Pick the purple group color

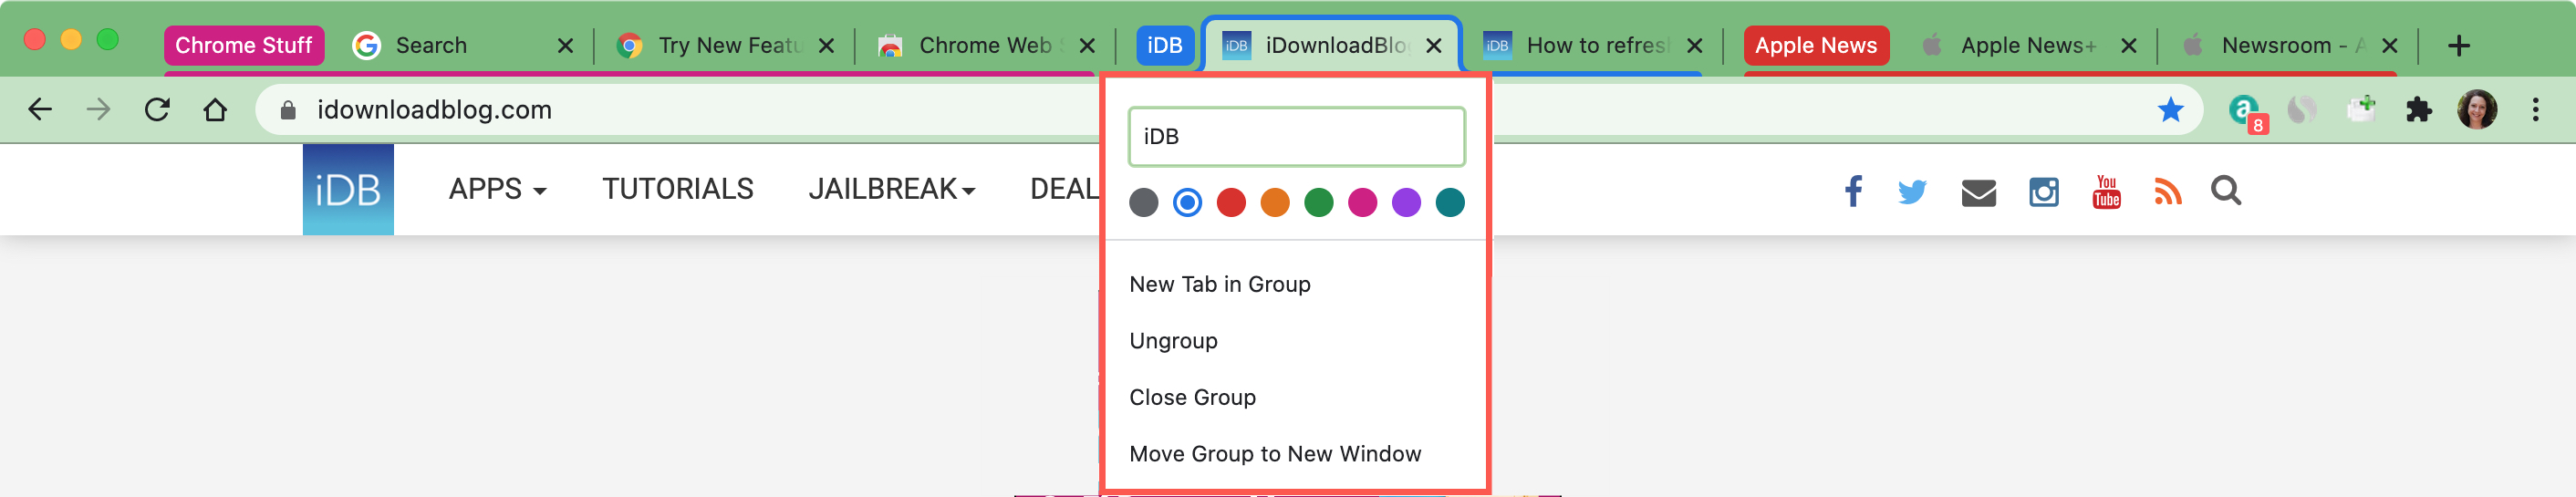(x=1406, y=203)
